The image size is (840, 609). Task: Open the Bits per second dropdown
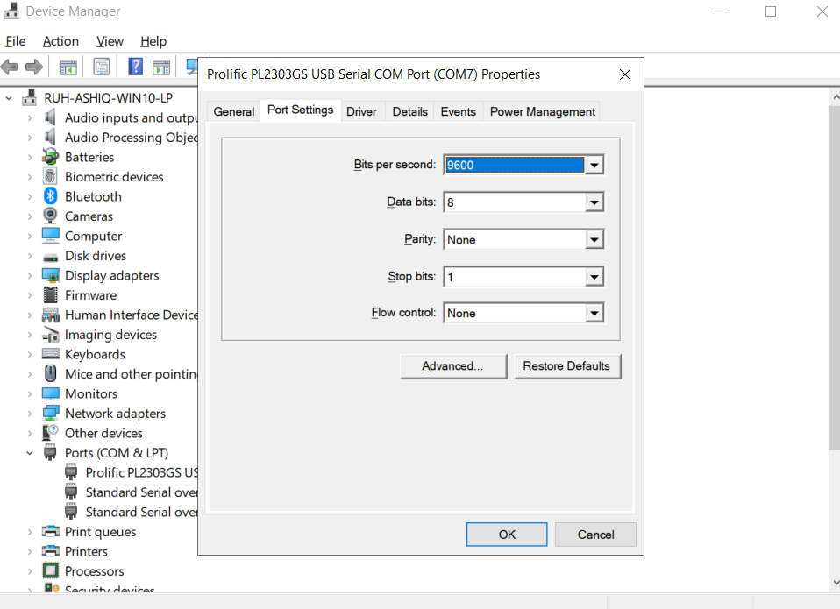click(594, 165)
